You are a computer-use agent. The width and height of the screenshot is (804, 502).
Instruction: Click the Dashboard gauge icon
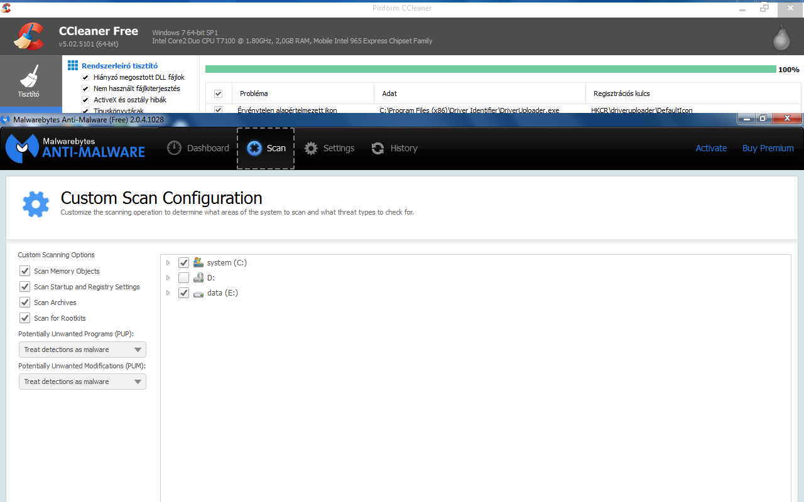point(174,148)
